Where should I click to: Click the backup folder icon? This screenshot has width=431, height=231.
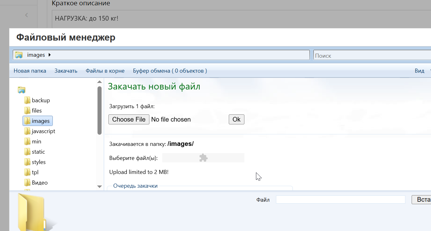27,100
